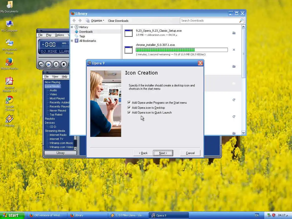Click Cancel in Opera installer
Viewport: 292px width, 219px height.
(x=190, y=153)
